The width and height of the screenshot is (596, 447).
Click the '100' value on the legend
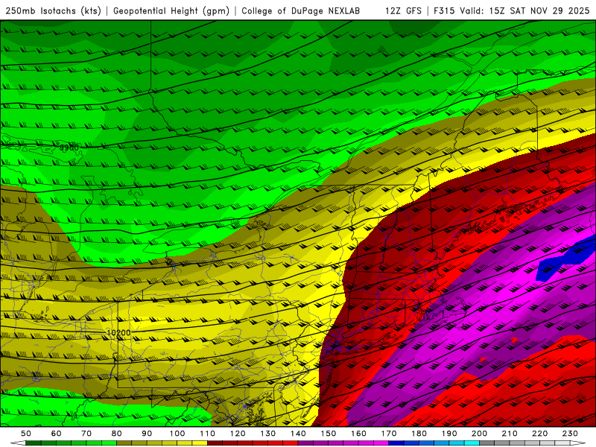click(177, 434)
